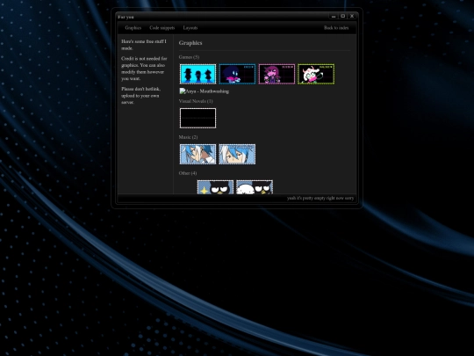Select the second Music stamp with white-haired character
The width and height of the screenshot is (474, 356).
tap(237, 154)
